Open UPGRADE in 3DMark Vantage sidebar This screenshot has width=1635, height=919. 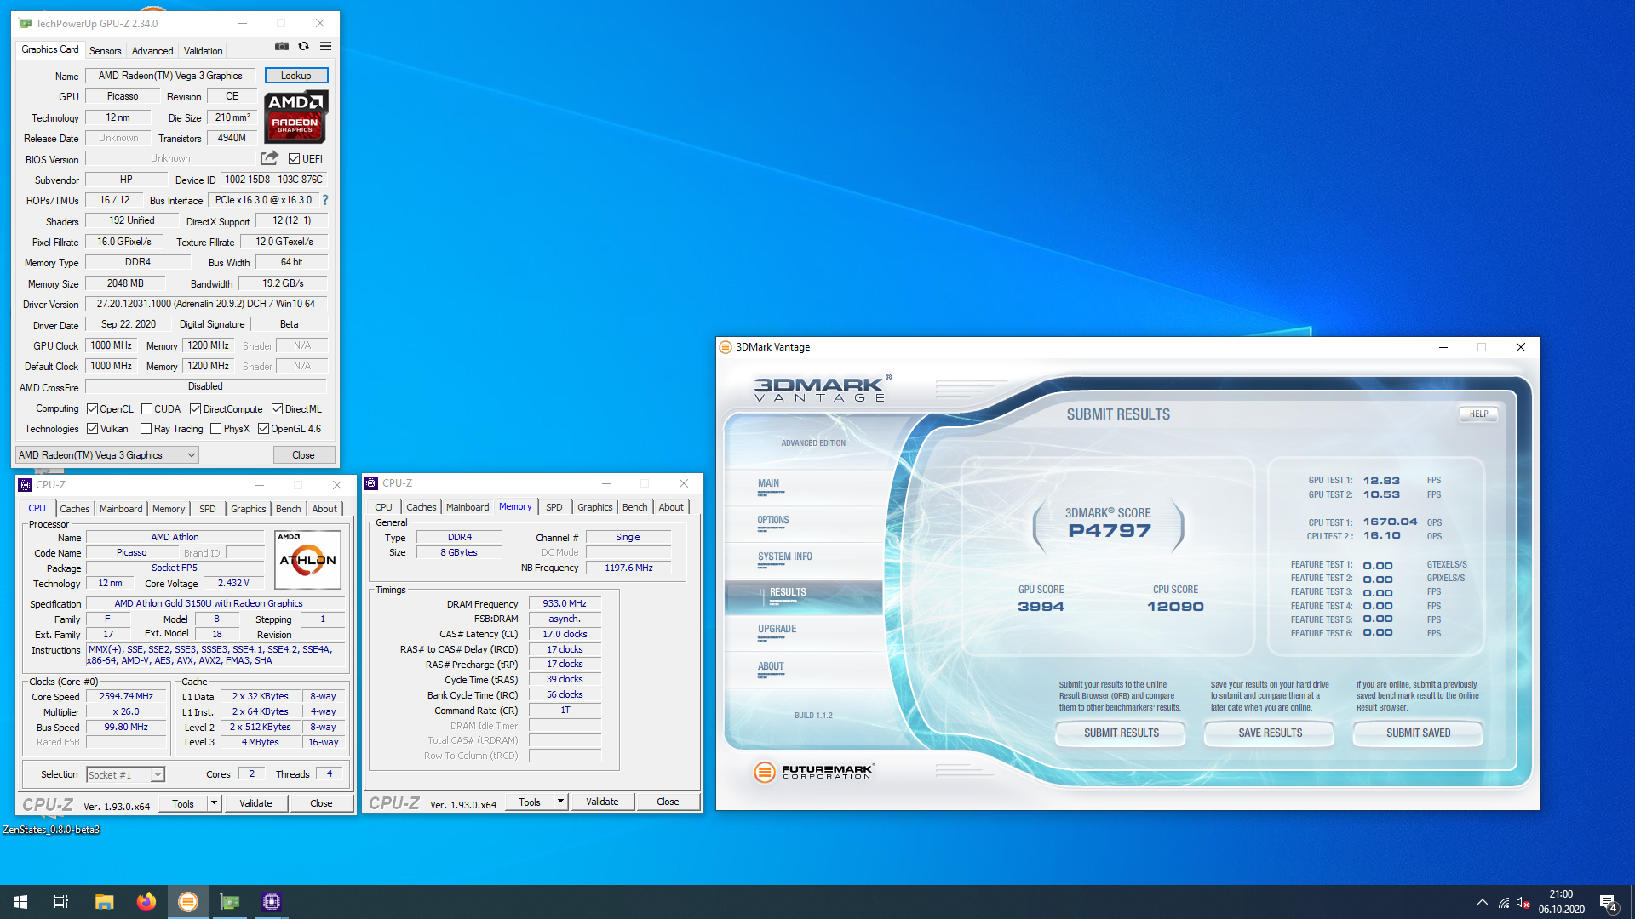pyautogui.click(x=777, y=630)
